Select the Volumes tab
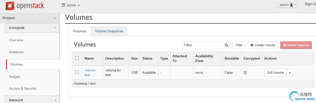316x103 pixels. [80, 31]
